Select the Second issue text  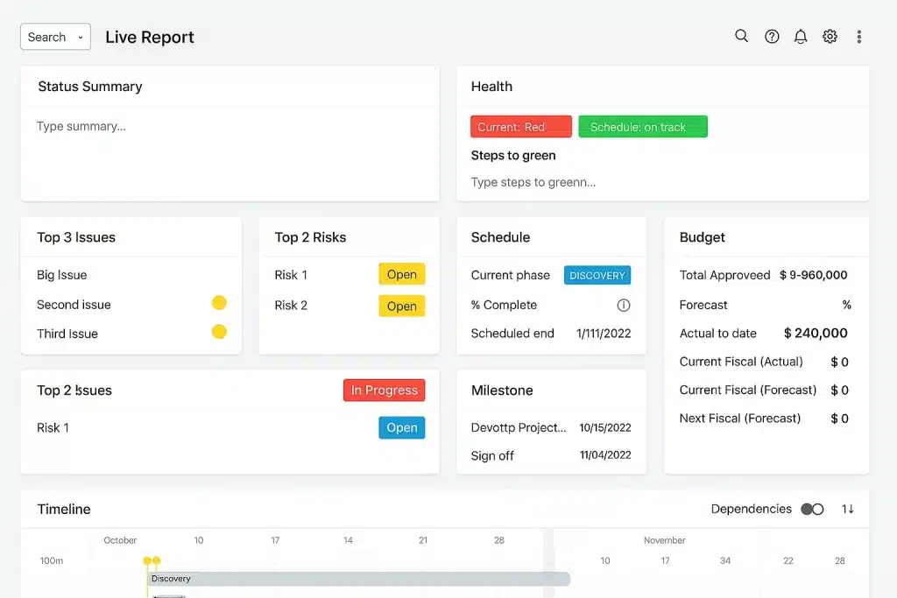(74, 305)
